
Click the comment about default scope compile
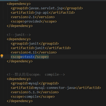36,75
